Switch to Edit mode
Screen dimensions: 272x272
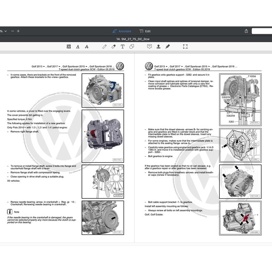point(145,31)
